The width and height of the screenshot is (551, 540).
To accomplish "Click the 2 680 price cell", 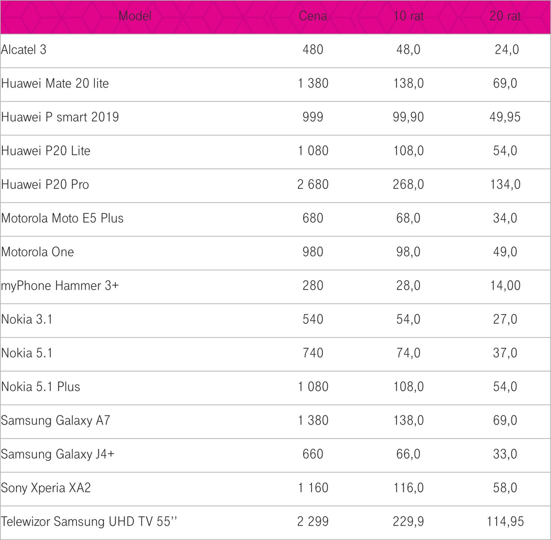I will tap(313, 184).
